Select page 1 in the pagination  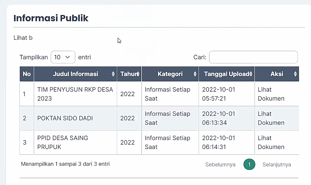coord(249,164)
